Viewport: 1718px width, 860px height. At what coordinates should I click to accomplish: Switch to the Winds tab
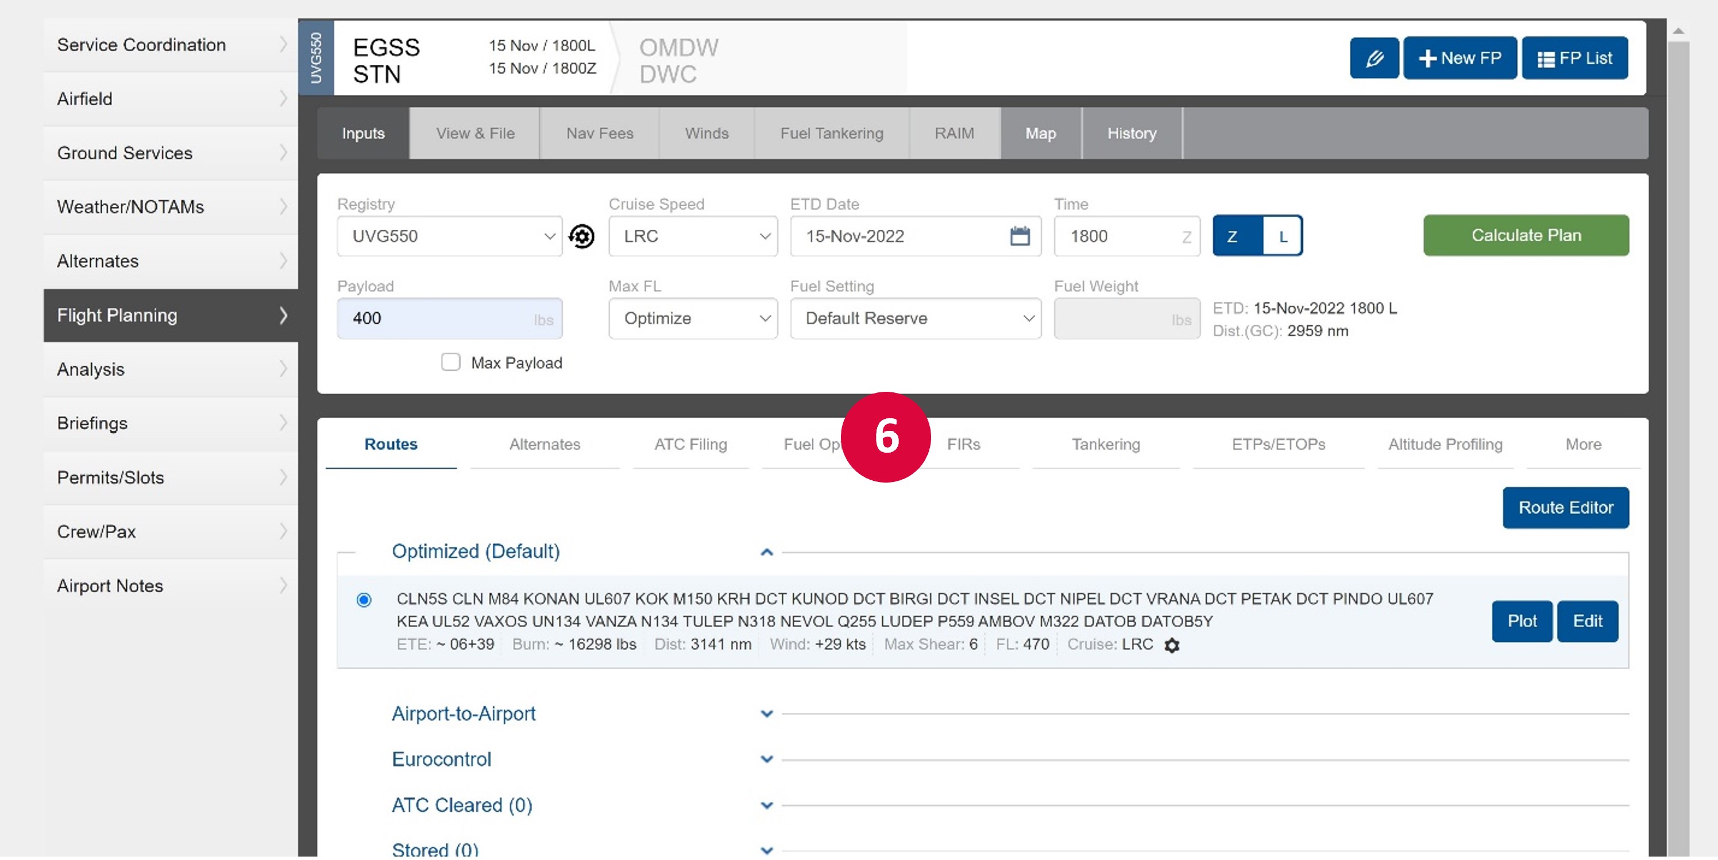tap(706, 132)
